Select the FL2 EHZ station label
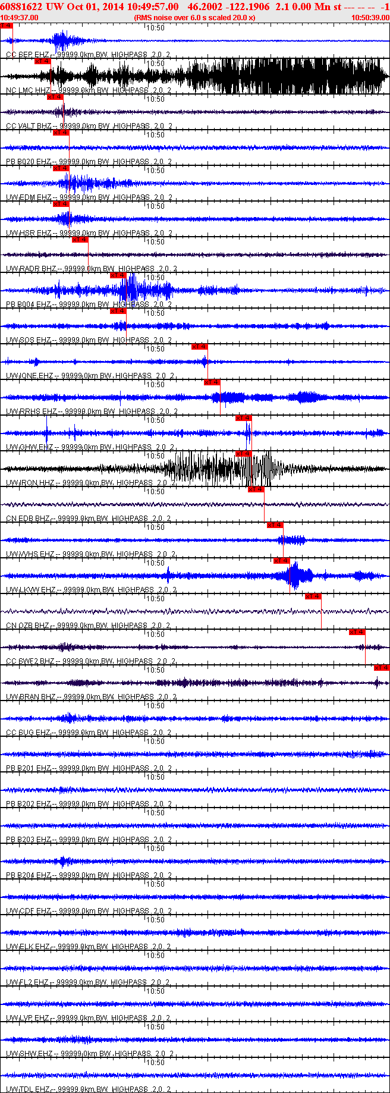This screenshot has width=390, height=1093. pos(88,982)
